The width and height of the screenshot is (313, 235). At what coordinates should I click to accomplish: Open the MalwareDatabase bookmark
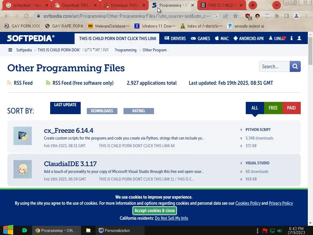coord(109,26)
